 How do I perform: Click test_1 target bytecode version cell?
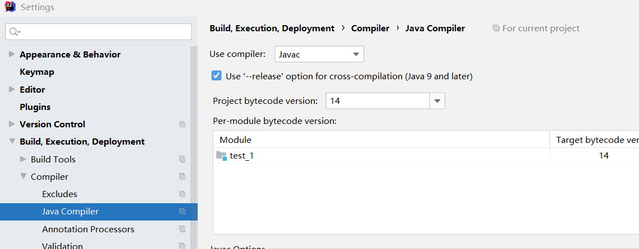tap(603, 156)
